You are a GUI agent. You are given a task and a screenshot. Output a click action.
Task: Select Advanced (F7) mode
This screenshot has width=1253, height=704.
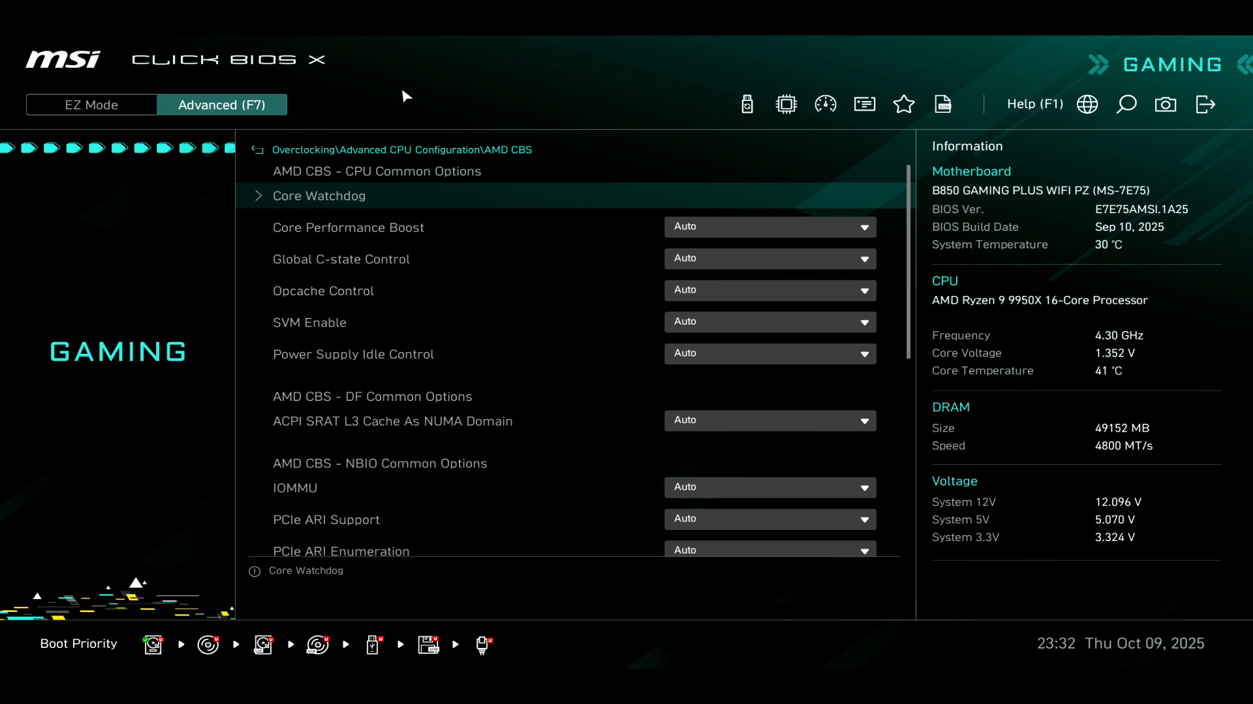[x=222, y=105]
